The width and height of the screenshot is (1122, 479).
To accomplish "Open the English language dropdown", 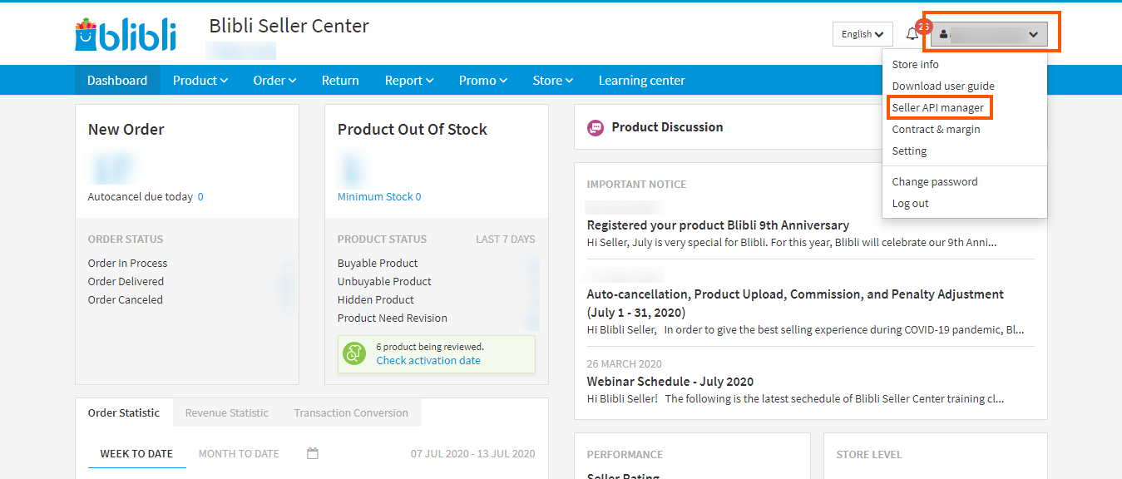I will (x=863, y=34).
